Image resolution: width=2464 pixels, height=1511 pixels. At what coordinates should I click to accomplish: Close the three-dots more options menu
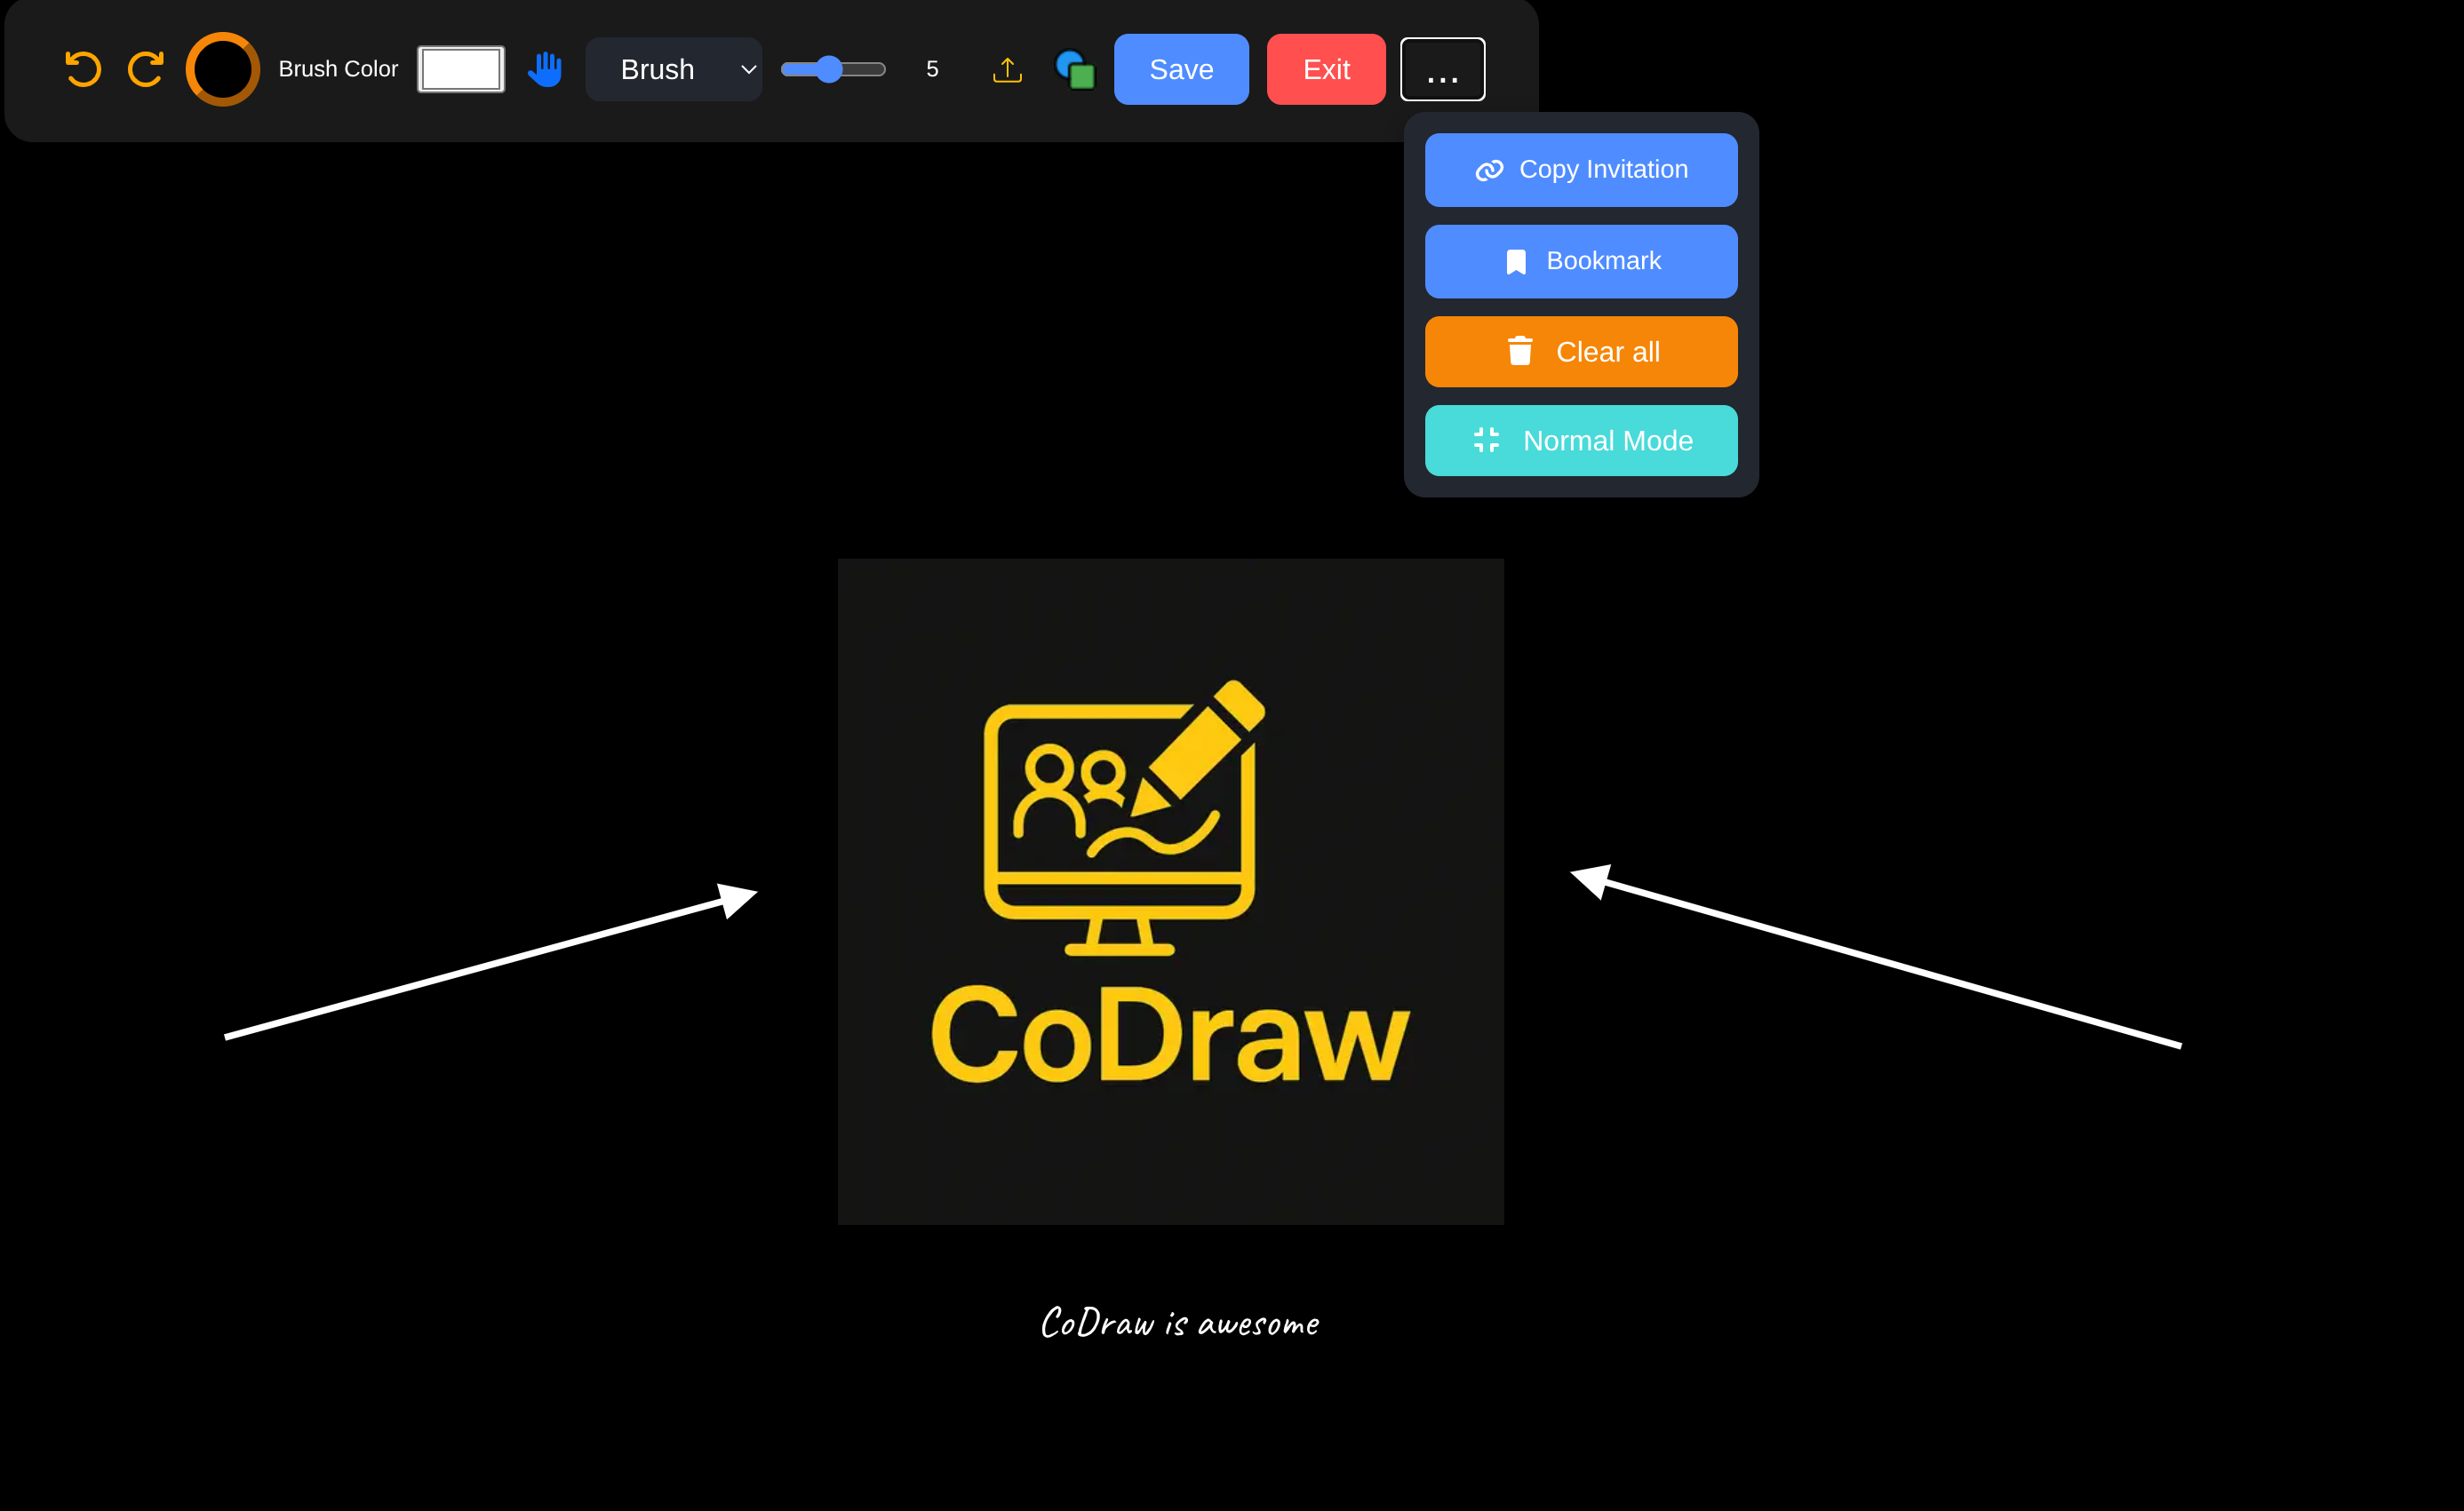1442,69
